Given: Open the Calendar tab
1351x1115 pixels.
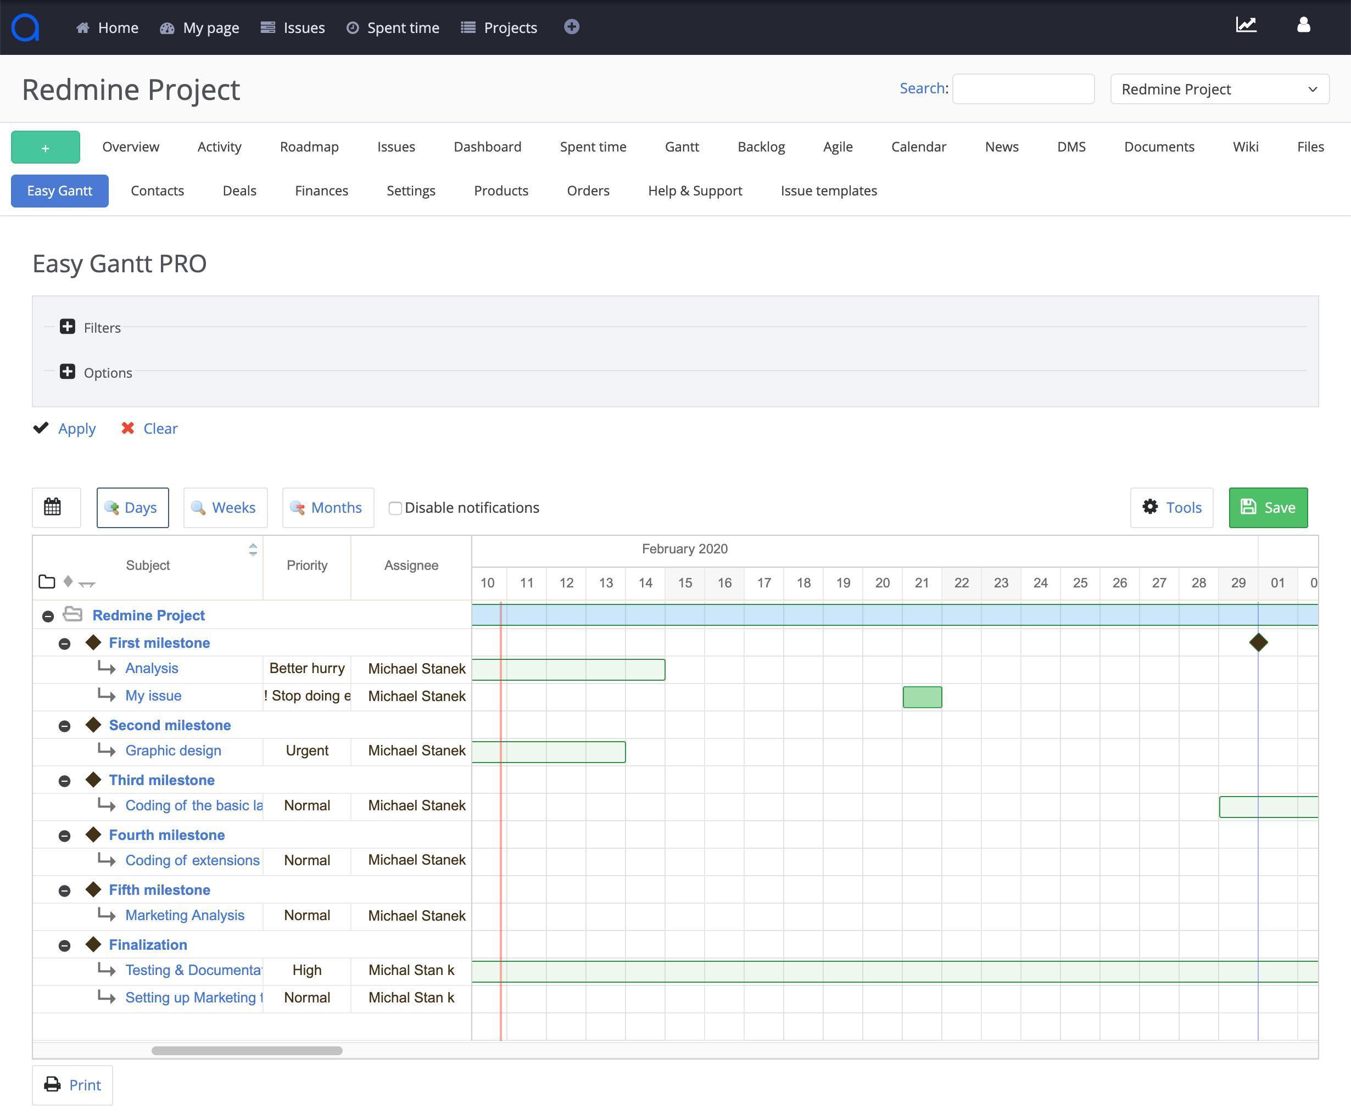Looking at the screenshot, I should coord(919,147).
